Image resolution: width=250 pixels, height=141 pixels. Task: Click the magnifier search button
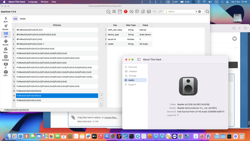point(207,12)
